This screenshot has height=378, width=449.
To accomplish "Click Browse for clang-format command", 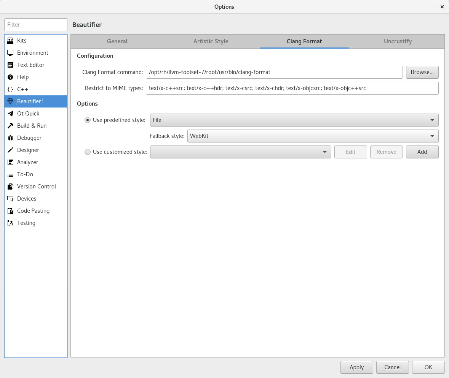I will (x=422, y=72).
